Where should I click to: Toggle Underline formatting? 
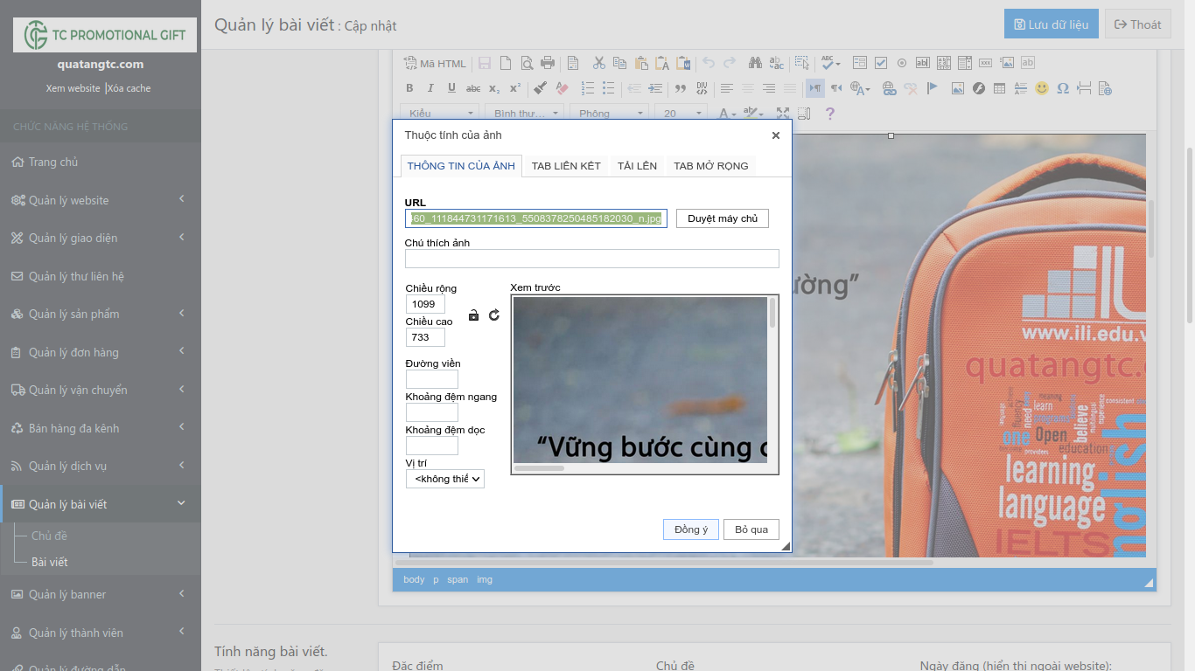(451, 88)
